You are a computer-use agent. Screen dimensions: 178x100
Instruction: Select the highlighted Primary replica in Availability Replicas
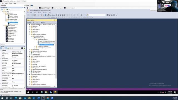pos(46,44)
